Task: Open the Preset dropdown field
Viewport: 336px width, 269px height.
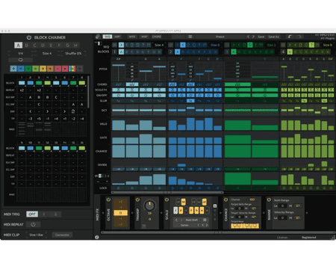Action: pos(220,37)
